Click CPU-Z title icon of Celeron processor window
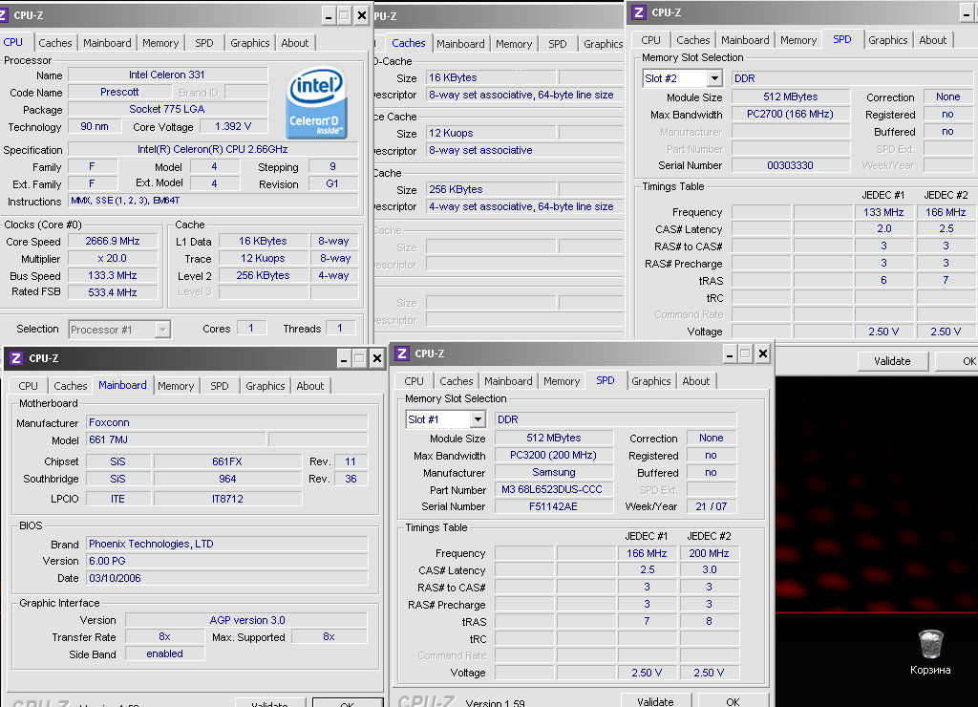 pos(11,15)
